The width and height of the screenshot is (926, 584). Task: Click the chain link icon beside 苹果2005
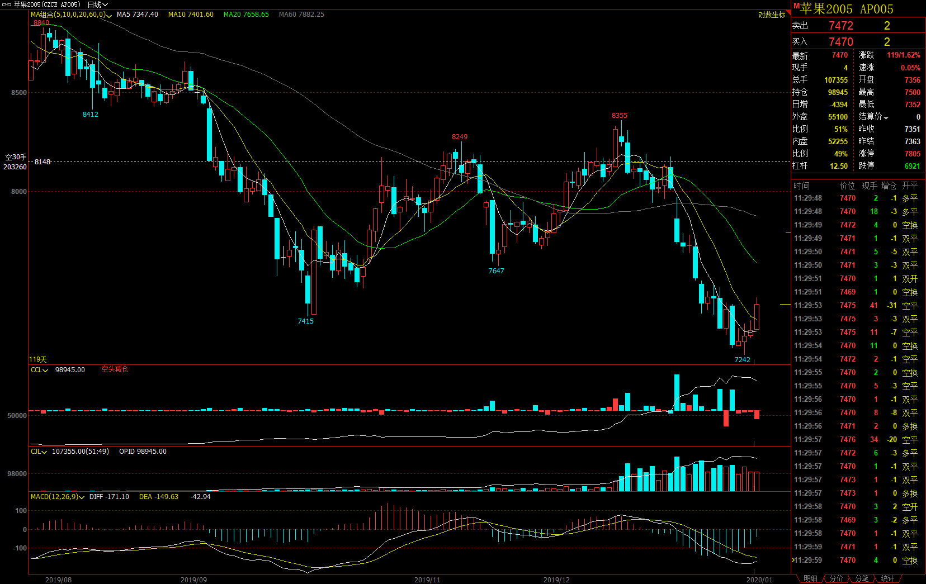pos(7,4)
